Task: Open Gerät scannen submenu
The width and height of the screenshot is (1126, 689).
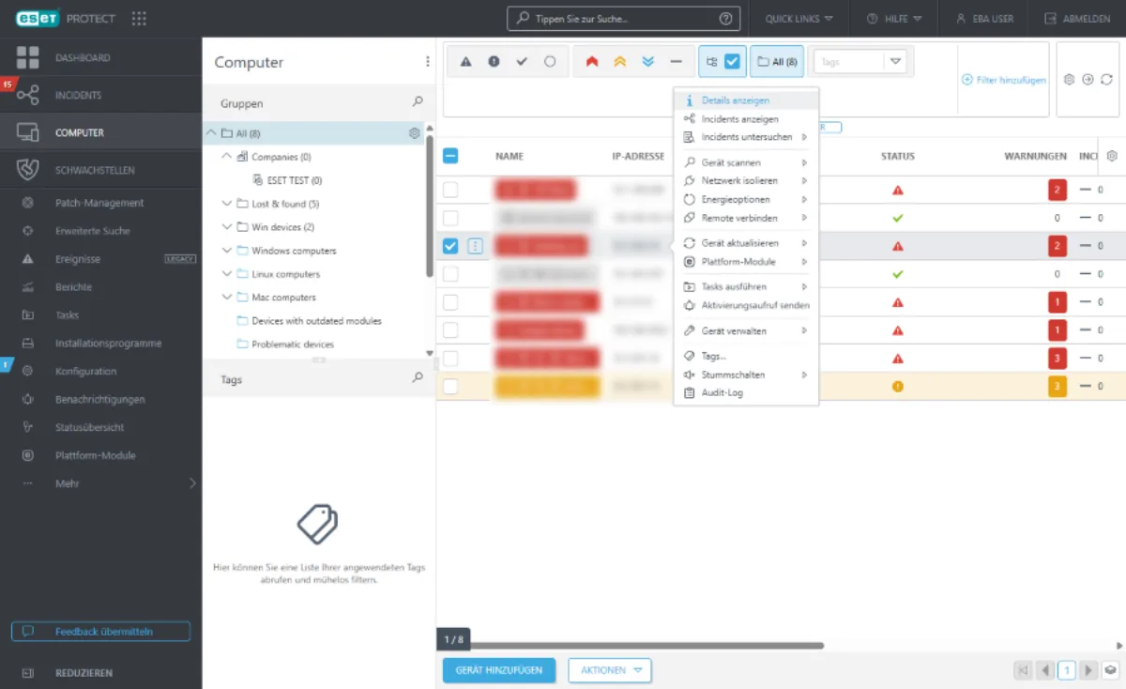Action: click(x=746, y=163)
